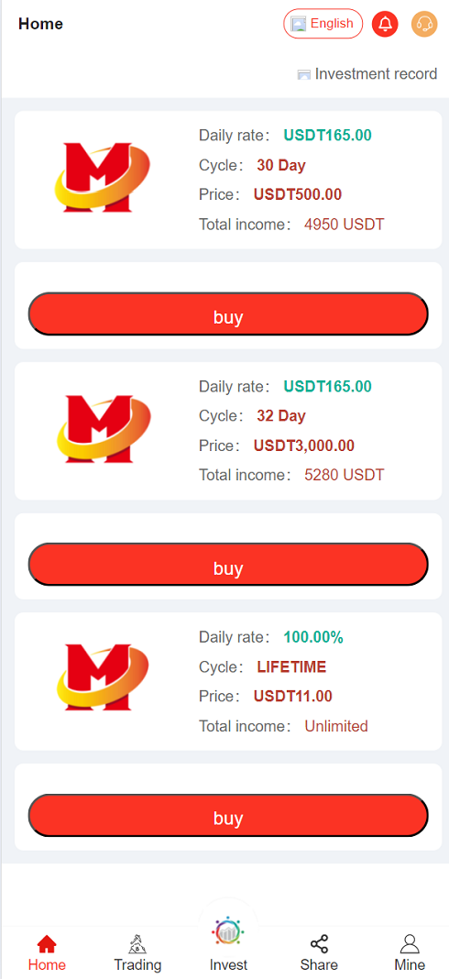This screenshot has height=979, width=449.
Task: Tap the Mine profile icon
Action: [410, 943]
